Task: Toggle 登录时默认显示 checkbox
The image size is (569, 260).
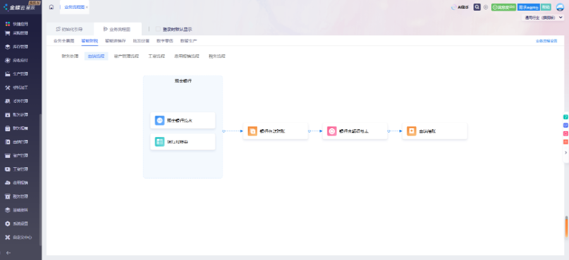Action: point(158,29)
